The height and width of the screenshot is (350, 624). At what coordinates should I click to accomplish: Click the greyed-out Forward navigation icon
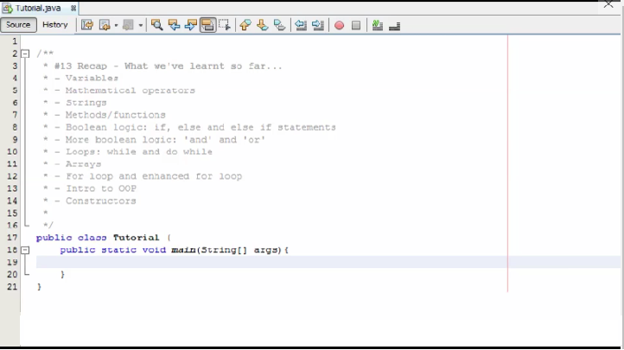(128, 25)
